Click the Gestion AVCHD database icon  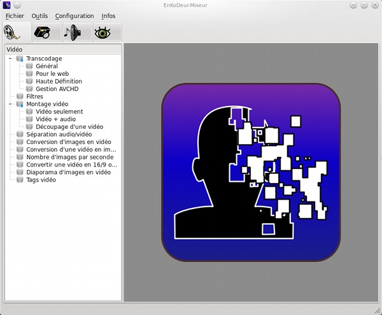29,89
